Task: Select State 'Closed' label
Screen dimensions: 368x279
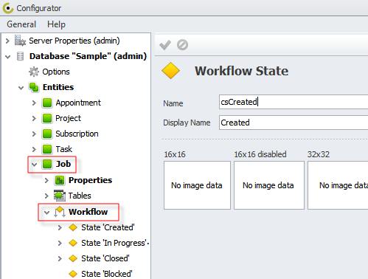Action: coord(105,258)
